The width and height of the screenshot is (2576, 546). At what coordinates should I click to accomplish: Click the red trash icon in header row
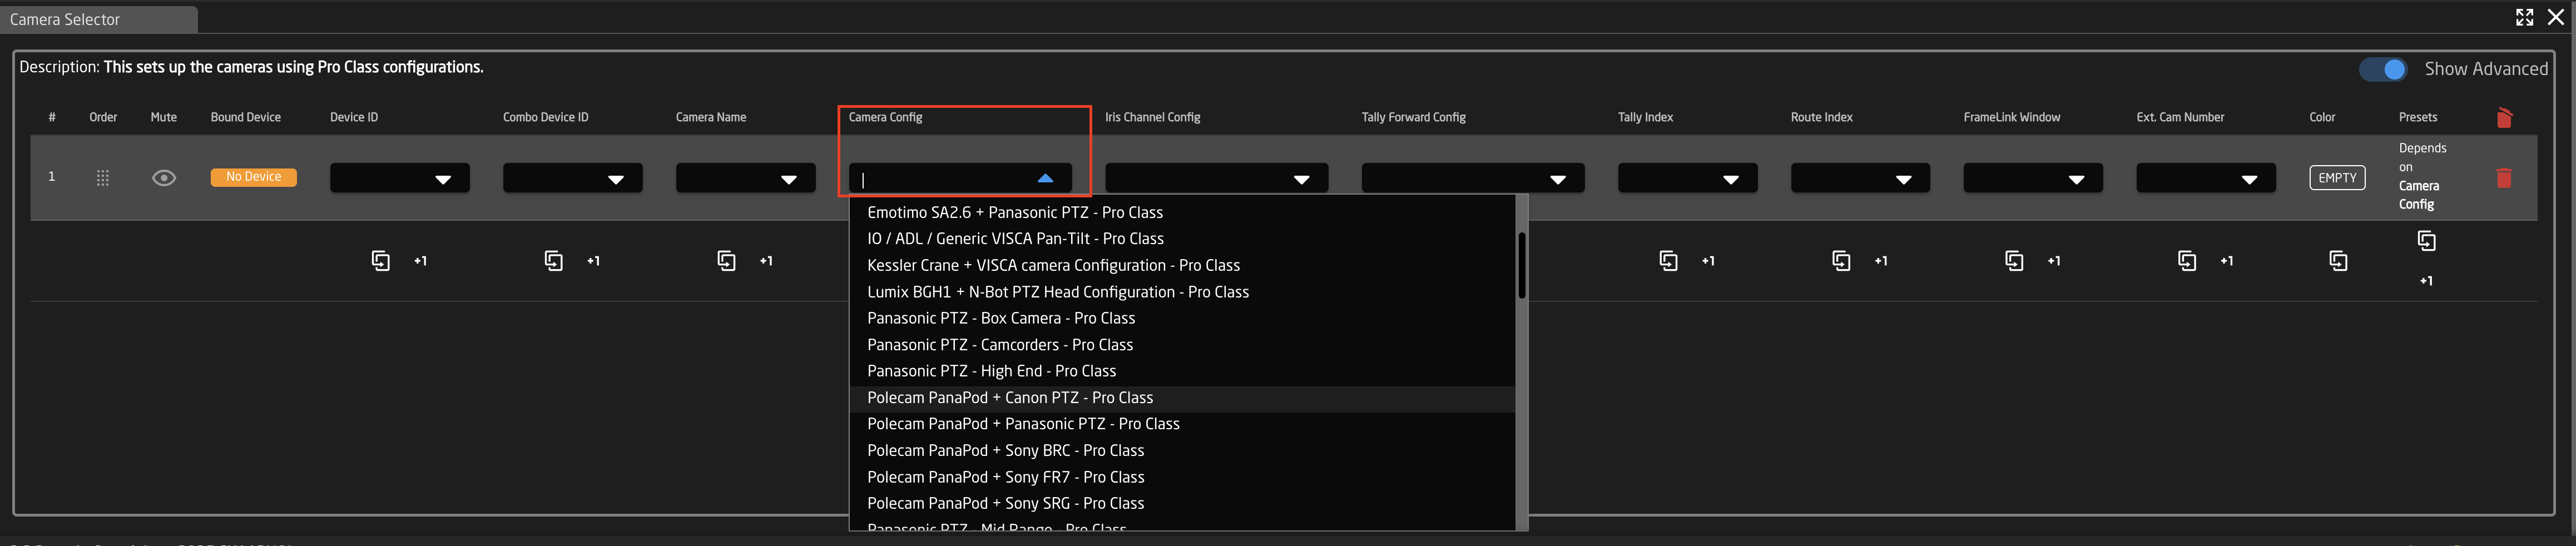pos(2503,118)
